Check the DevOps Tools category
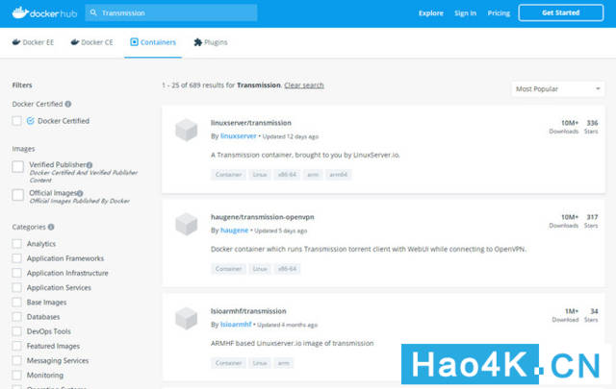The height and width of the screenshot is (389, 616). tap(17, 331)
